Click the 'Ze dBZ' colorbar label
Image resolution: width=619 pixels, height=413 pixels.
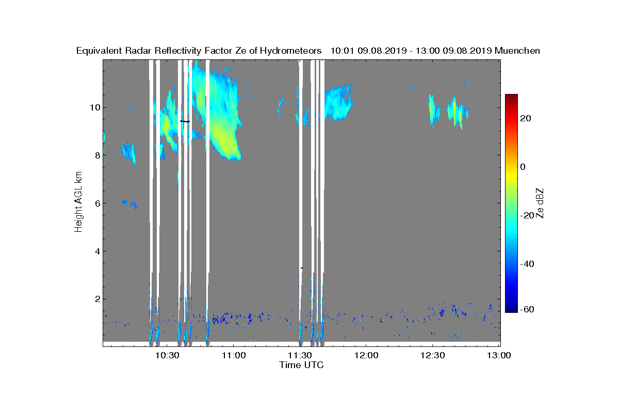tap(541, 203)
